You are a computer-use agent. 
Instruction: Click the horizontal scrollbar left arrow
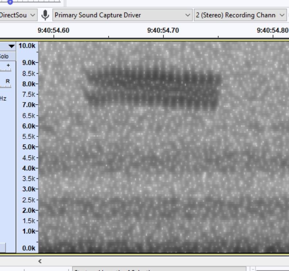pos(40,261)
